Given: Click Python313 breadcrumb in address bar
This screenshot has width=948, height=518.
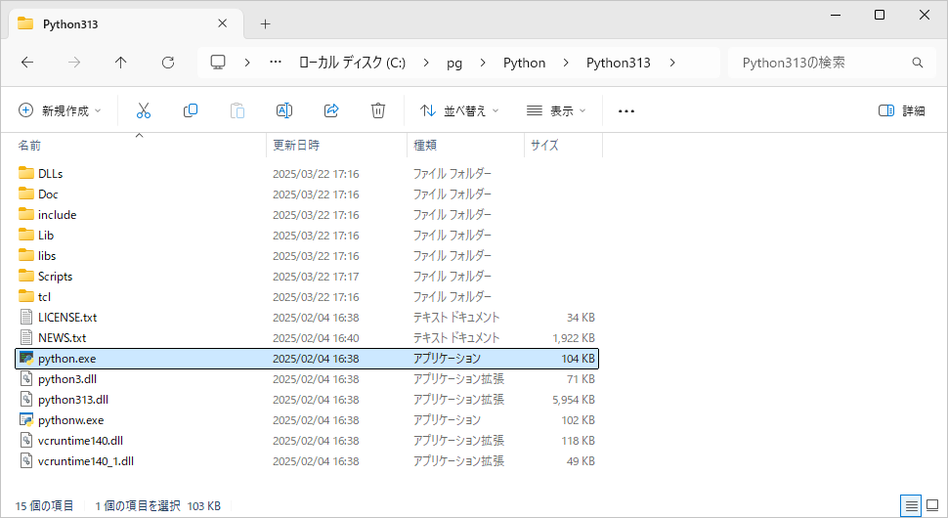Looking at the screenshot, I should tap(619, 63).
